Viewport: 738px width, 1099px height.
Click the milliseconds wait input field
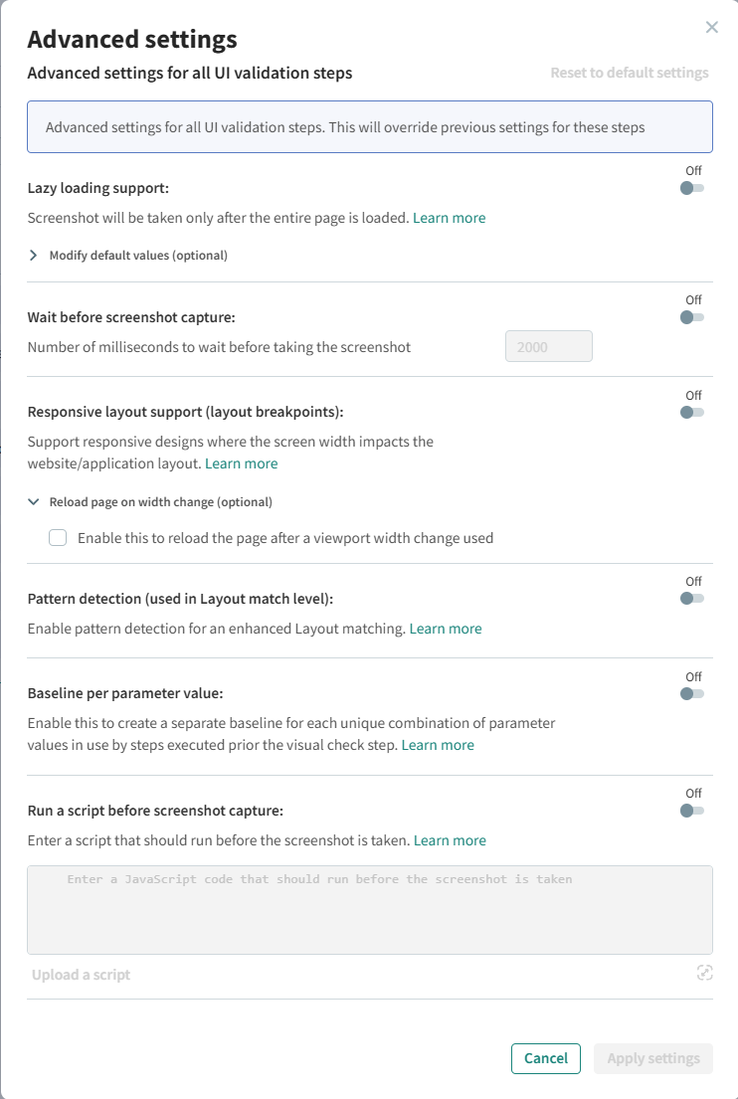pos(549,347)
